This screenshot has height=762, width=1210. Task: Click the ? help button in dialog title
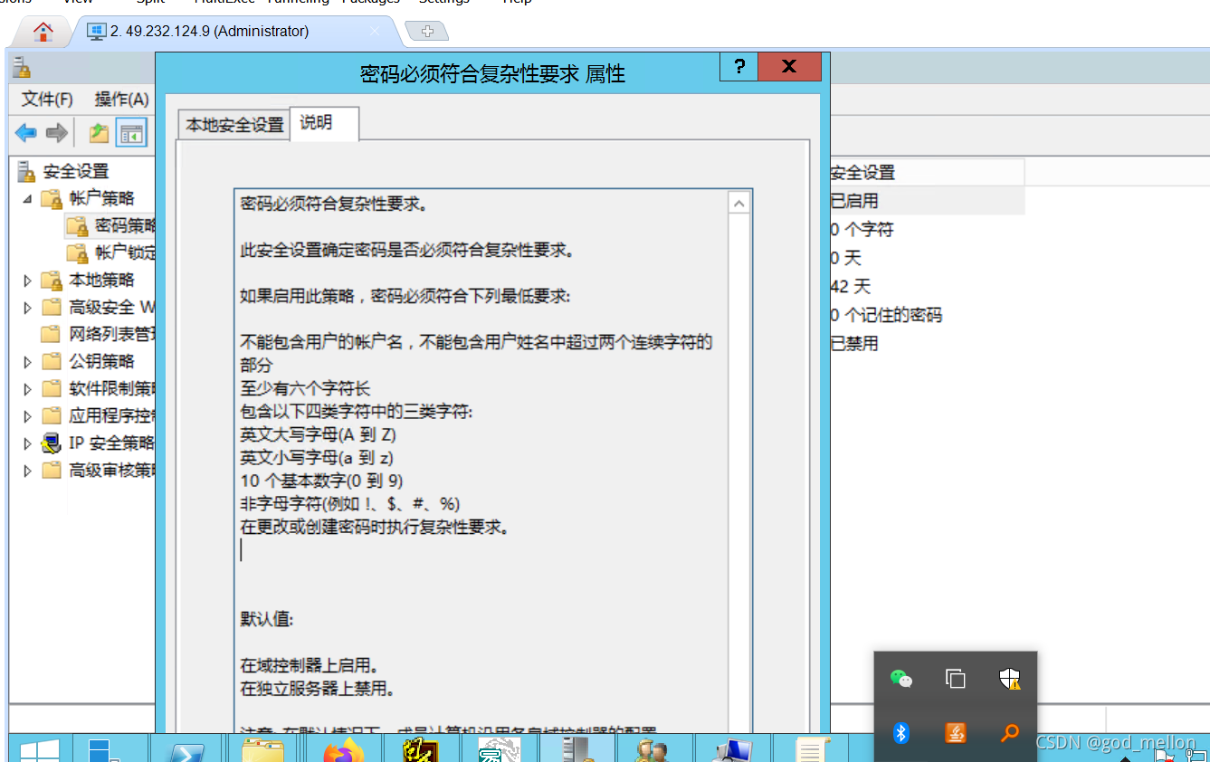739,67
